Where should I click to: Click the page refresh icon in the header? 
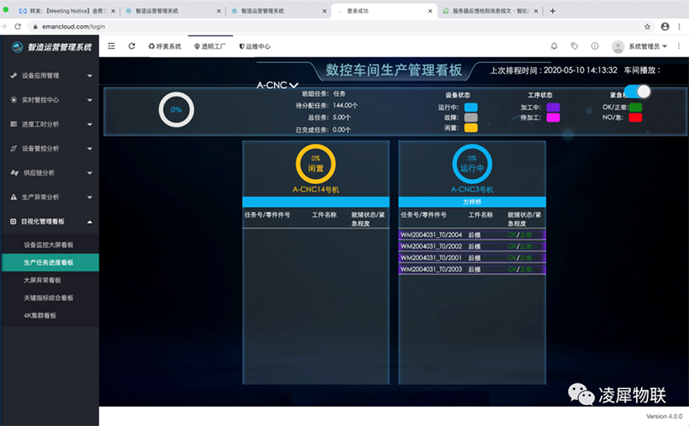(132, 46)
